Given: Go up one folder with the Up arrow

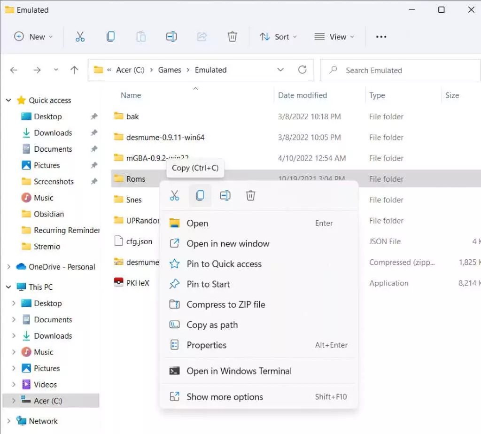Looking at the screenshot, I should [74, 70].
